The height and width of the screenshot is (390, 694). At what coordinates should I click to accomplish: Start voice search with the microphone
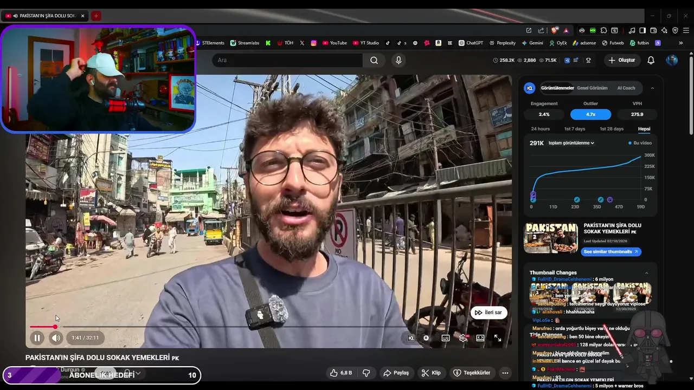click(399, 60)
